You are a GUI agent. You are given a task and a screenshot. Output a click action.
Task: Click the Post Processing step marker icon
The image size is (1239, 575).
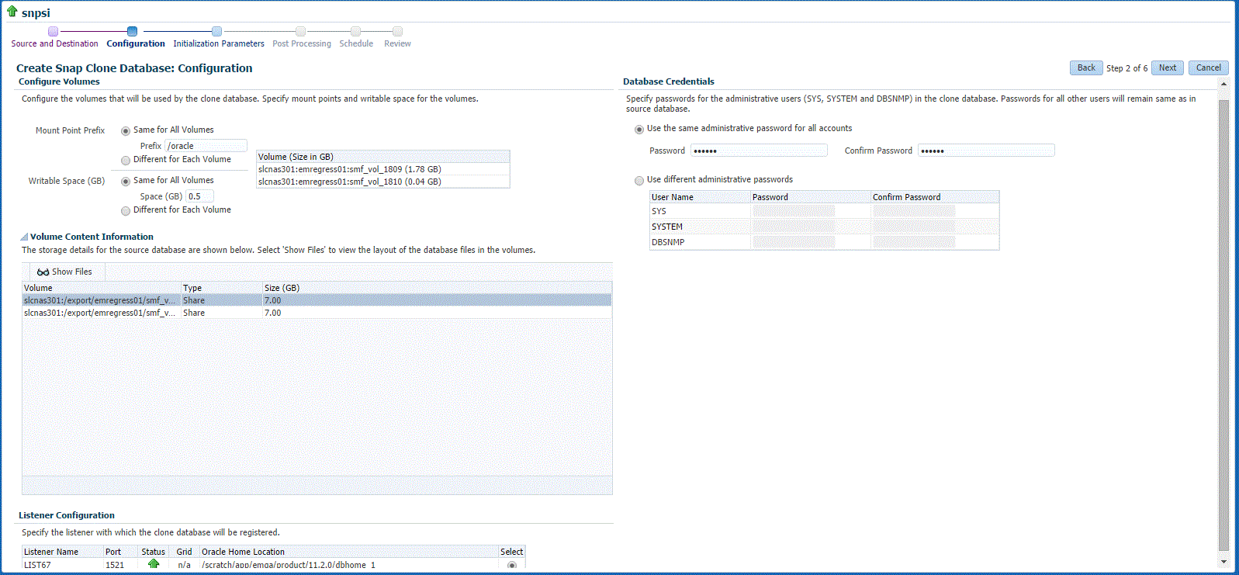point(300,32)
